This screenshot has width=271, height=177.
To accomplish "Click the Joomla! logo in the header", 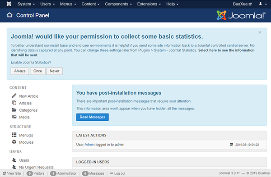I will pyautogui.click(x=241, y=15).
